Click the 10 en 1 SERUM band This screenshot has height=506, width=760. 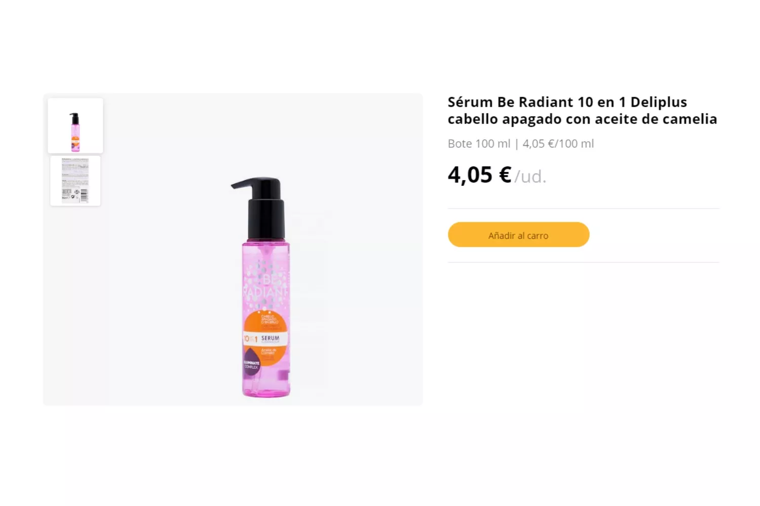pyautogui.click(x=265, y=339)
